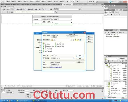Image resolution: width=128 pixels, height=102 pixels.
Task: Click the go-back icon in file dialog
Action: [x=73, y=40]
